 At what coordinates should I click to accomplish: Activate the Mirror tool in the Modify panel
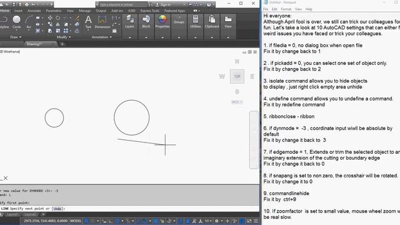(x=58, y=24)
